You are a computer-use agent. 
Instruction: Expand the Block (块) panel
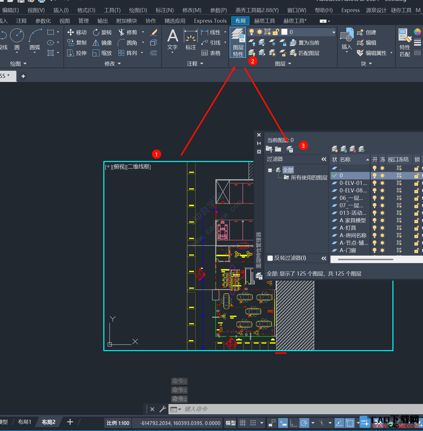(366, 64)
